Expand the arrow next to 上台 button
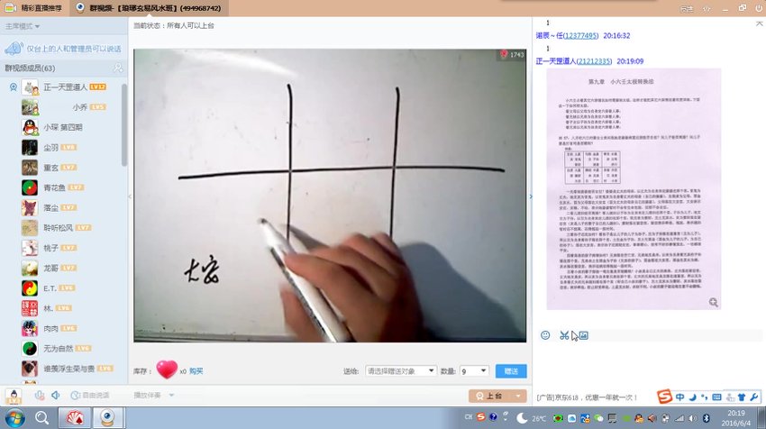The image size is (766, 429). (x=518, y=396)
